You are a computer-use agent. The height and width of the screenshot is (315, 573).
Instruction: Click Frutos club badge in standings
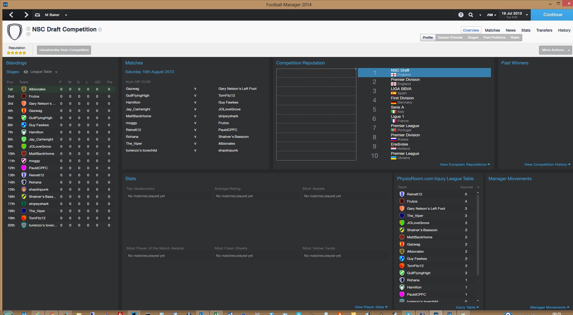(x=24, y=96)
